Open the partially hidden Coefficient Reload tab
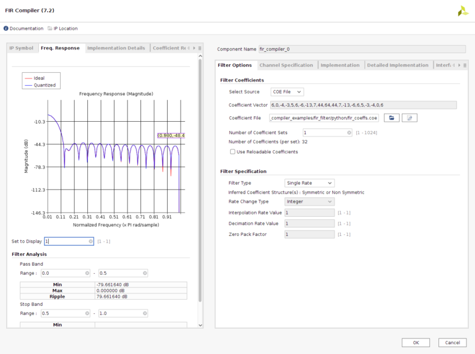Image resolution: width=475 pixels, height=354 pixels. click(x=169, y=48)
